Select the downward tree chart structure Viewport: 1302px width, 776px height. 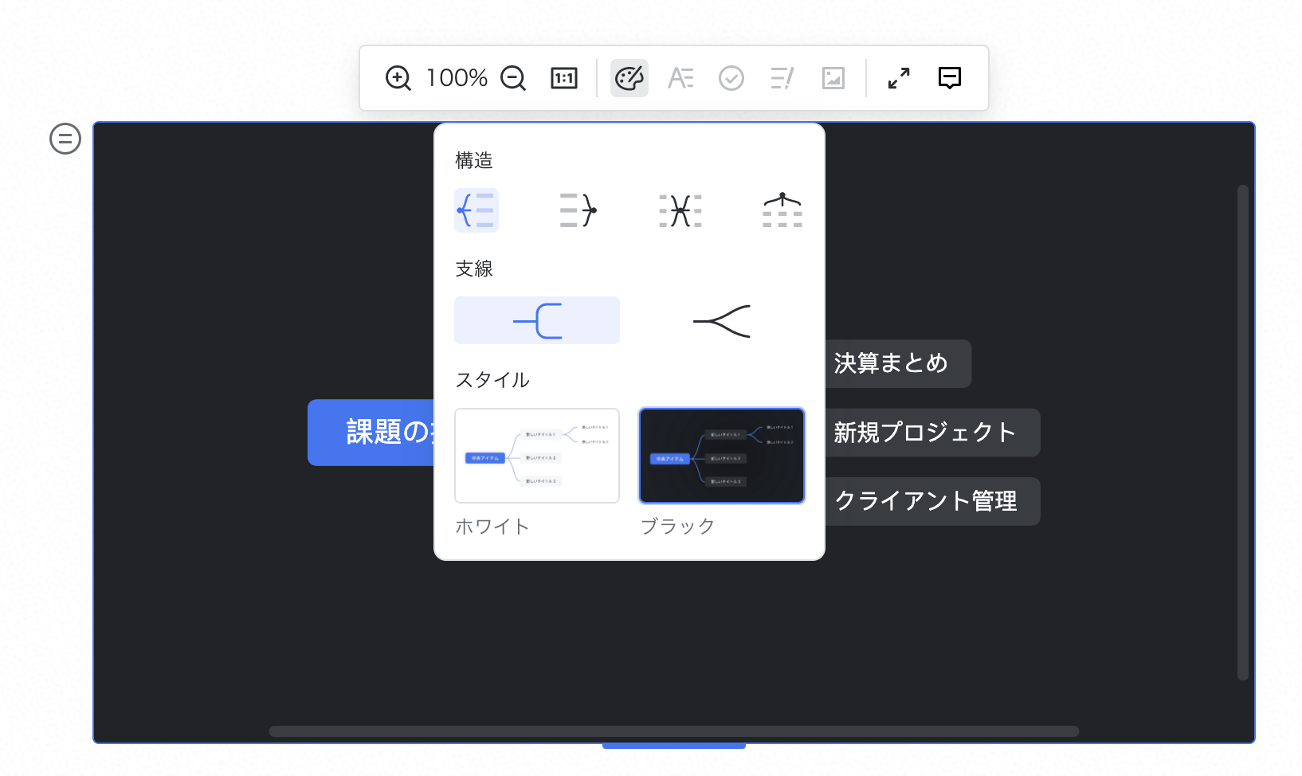(782, 210)
